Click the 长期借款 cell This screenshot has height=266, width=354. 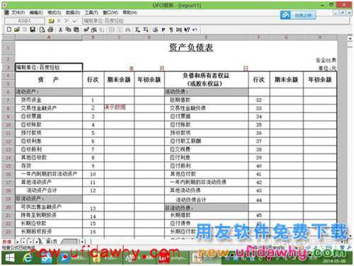[x=206, y=215]
